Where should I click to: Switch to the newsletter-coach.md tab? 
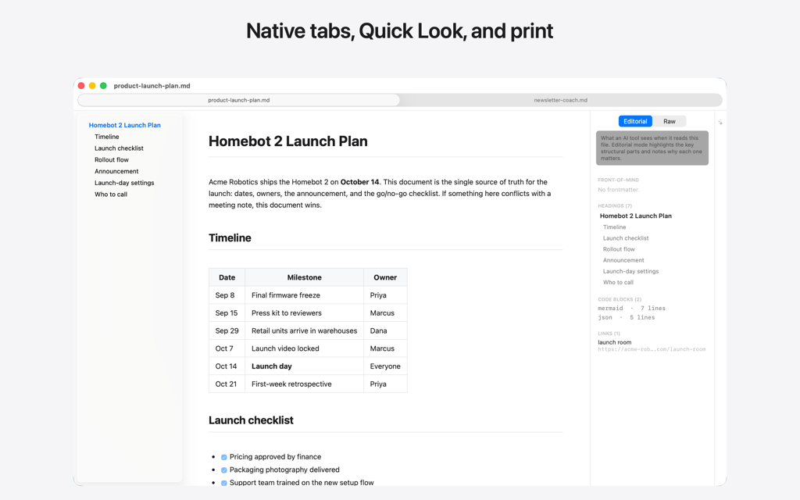tap(561, 100)
